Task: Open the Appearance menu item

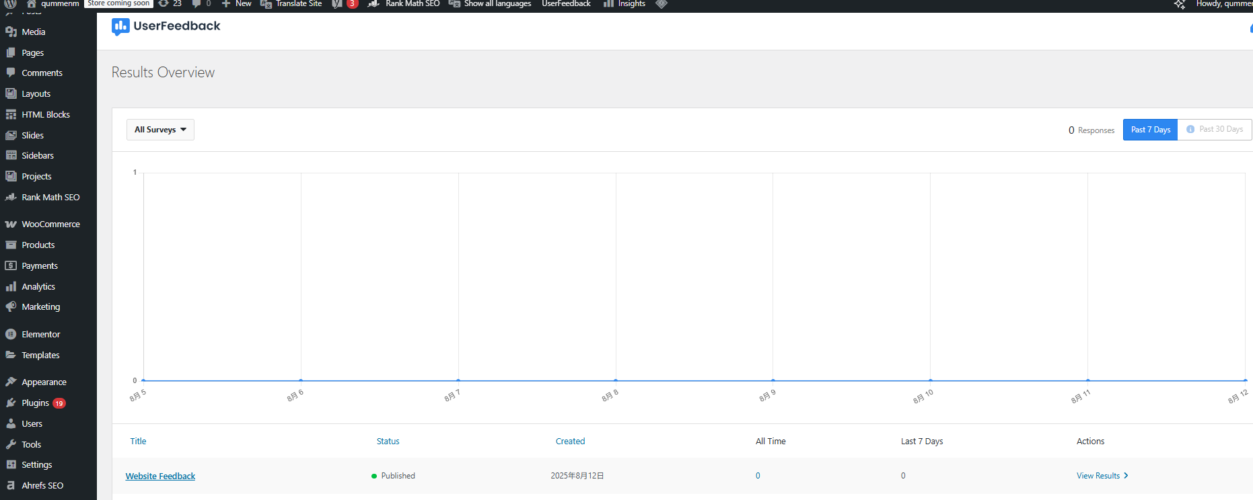Action: coord(44,382)
